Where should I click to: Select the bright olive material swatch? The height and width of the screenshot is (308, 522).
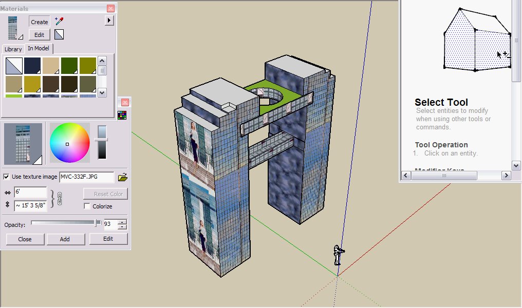coord(88,66)
